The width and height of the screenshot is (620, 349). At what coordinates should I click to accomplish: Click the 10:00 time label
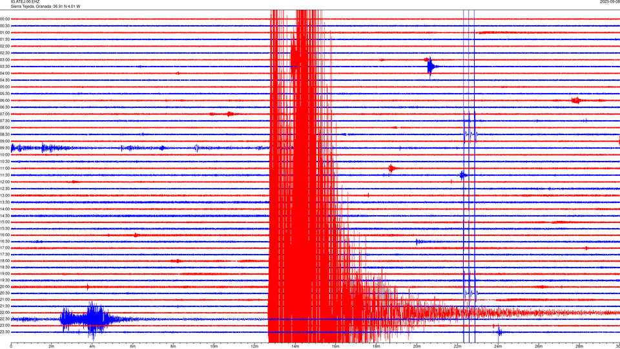(5, 154)
